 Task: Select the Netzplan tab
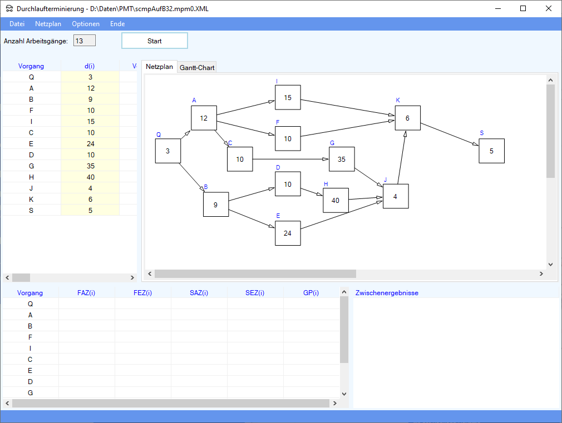click(159, 67)
